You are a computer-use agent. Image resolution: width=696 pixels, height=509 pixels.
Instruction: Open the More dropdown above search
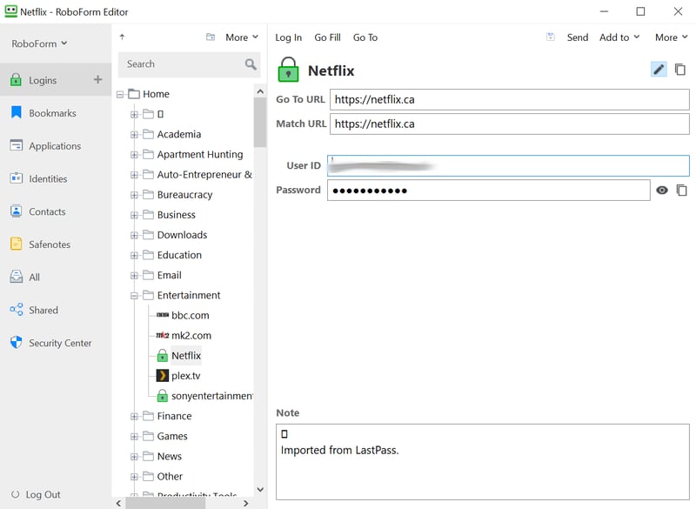pyautogui.click(x=242, y=37)
